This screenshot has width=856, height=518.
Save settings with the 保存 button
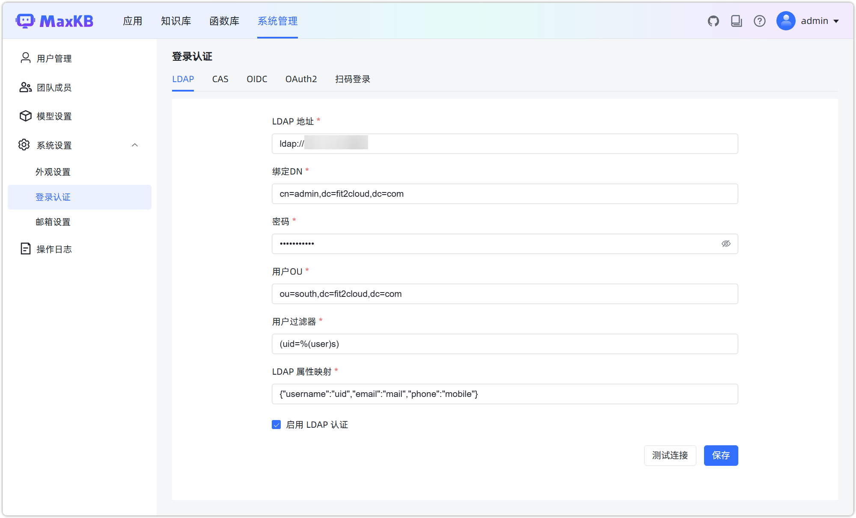[x=721, y=456]
